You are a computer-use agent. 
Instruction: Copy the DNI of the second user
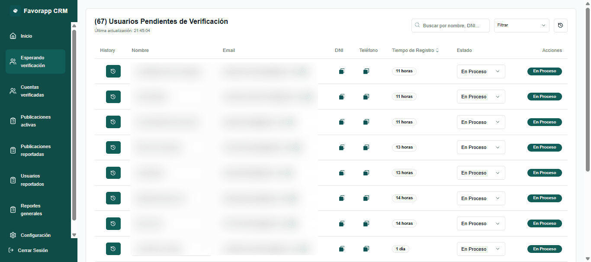(x=341, y=96)
